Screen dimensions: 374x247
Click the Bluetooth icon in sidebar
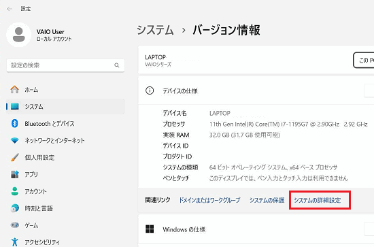click(x=14, y=123)
